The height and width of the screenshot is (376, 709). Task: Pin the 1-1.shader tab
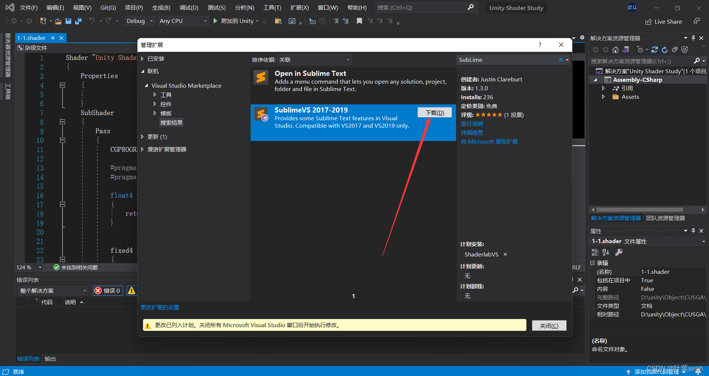tap(53, 38)
